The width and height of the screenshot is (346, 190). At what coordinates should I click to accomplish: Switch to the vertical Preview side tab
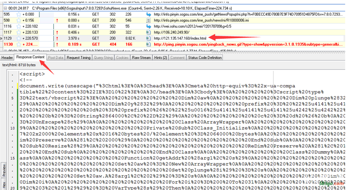[x=4, y=170]
